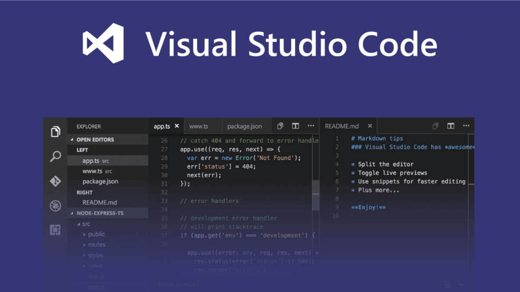Open More Actions menu in left editor group
520x292 pixels.
[x=311, y=125]
